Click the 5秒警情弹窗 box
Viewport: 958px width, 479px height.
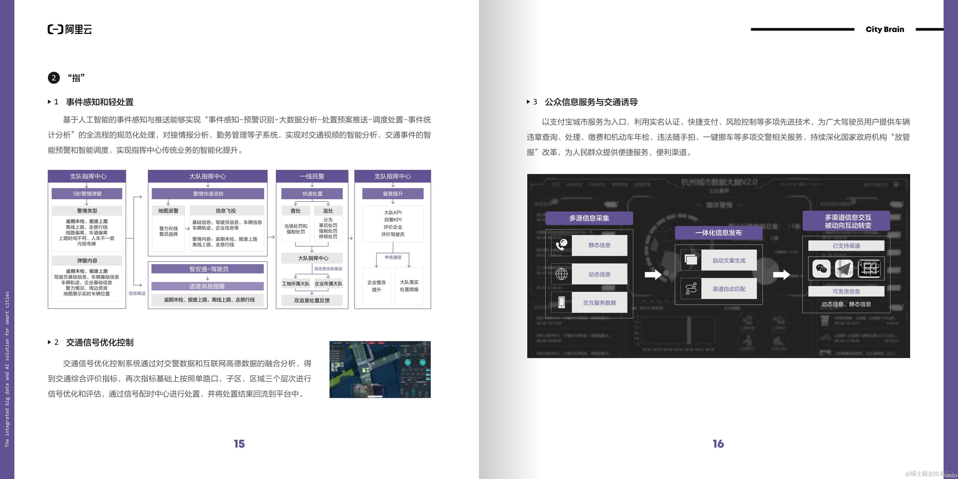point(87,194)
